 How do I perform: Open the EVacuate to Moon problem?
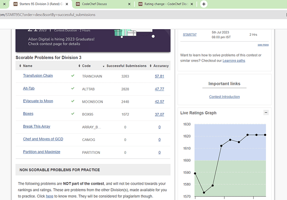[38, 101]
